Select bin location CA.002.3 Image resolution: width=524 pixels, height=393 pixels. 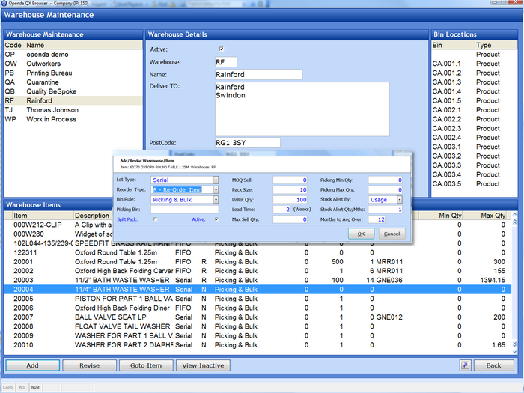click(474, 128)
